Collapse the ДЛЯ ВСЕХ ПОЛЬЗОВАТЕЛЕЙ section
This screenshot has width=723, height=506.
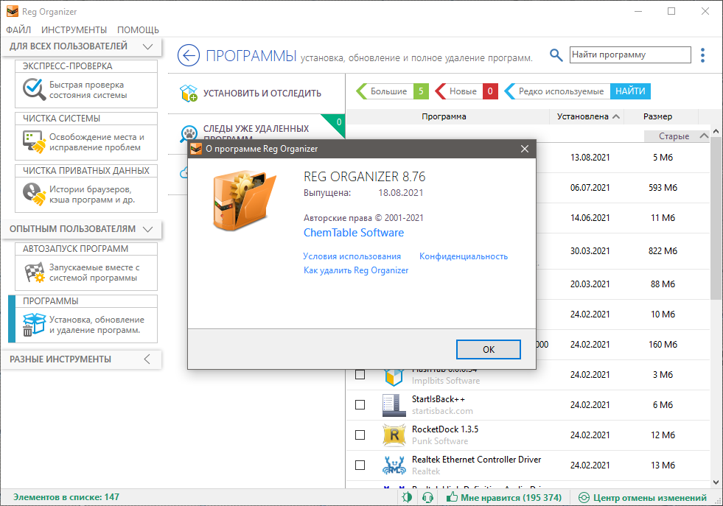tap(147, 46)
